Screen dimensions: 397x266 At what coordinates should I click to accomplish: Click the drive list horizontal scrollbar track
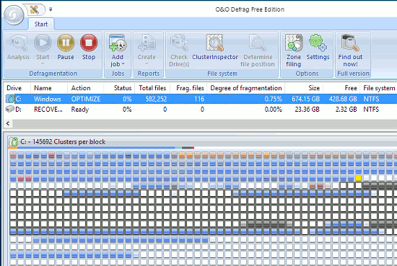204,123
